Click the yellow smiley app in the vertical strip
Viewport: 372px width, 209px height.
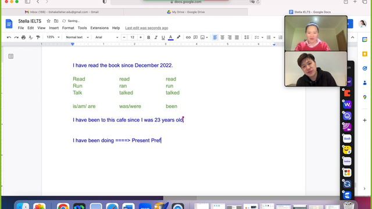coord(347,150)
